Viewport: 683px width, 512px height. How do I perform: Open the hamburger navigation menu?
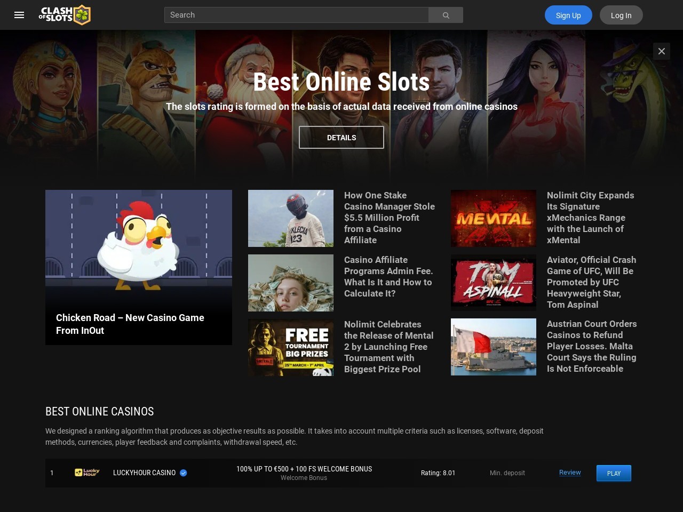(x=19, y=15)
